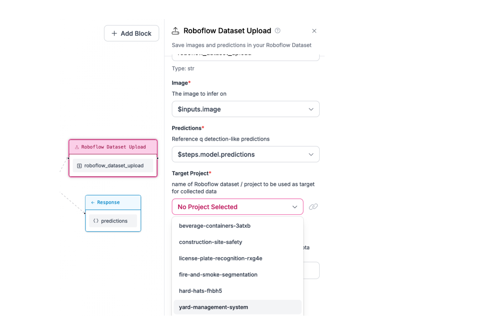
Task: Select fire-and-smoke-segmentation option
Action: tap(218, 275)
